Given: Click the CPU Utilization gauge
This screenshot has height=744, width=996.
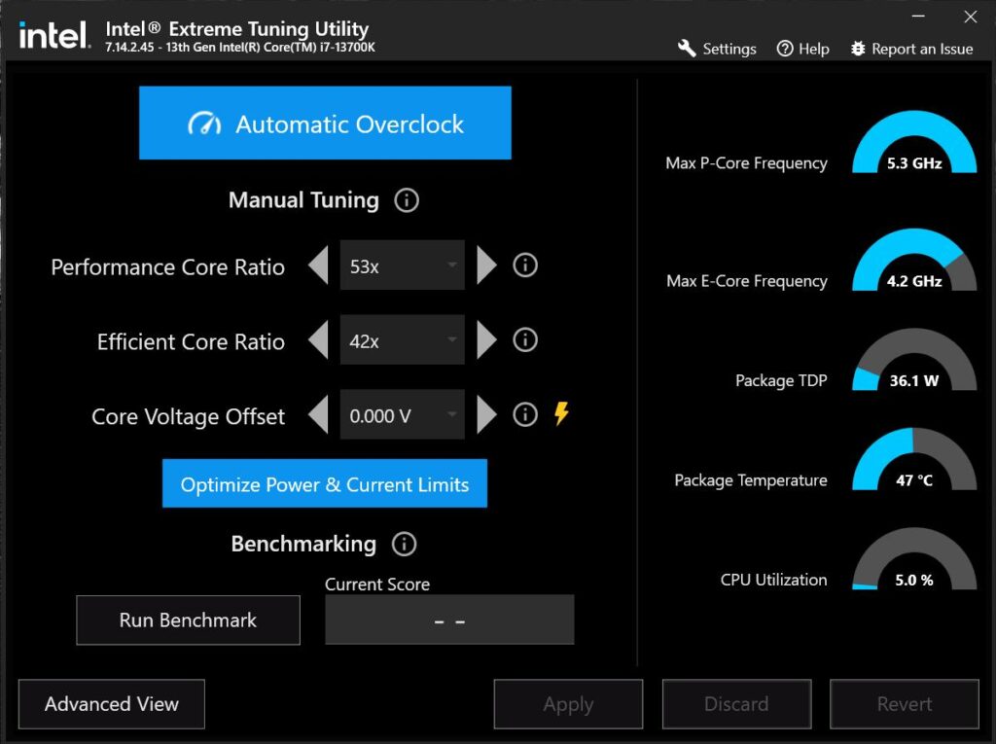Looking at the screenshot, I should pyautogui.click(x=914, y=558).
